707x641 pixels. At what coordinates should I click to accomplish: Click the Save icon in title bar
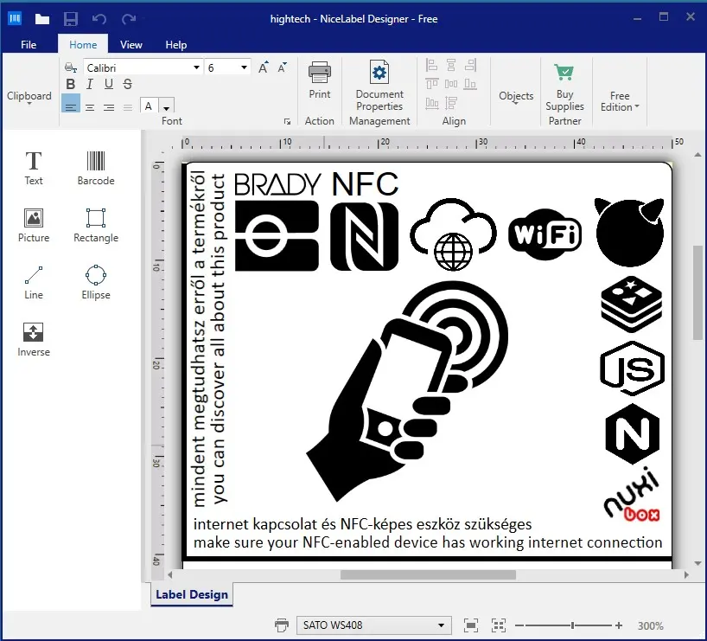click(x=71, y=18)
